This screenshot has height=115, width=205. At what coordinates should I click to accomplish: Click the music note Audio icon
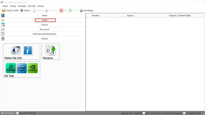click(x=3, y=20)
